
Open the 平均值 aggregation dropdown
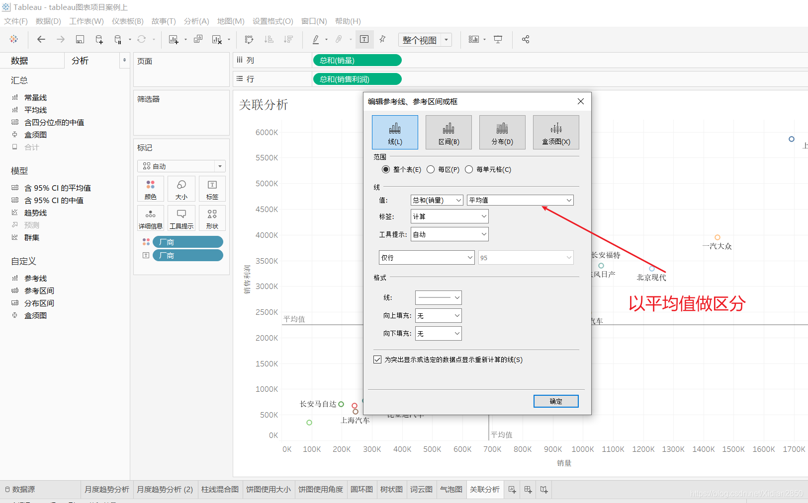520,200
